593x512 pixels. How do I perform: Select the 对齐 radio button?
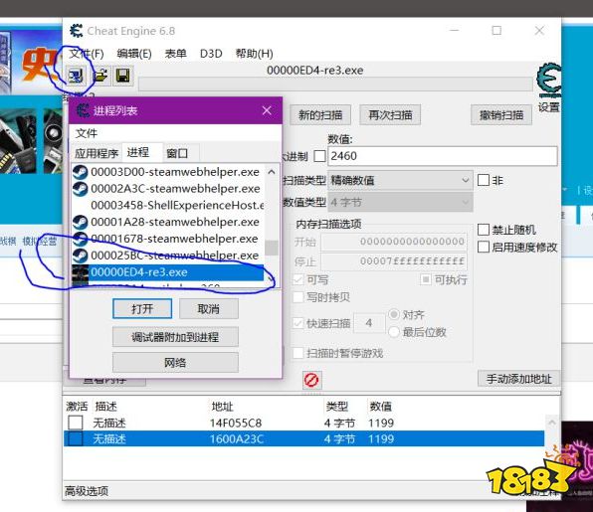pyautogui.click(x=394, y=314)
